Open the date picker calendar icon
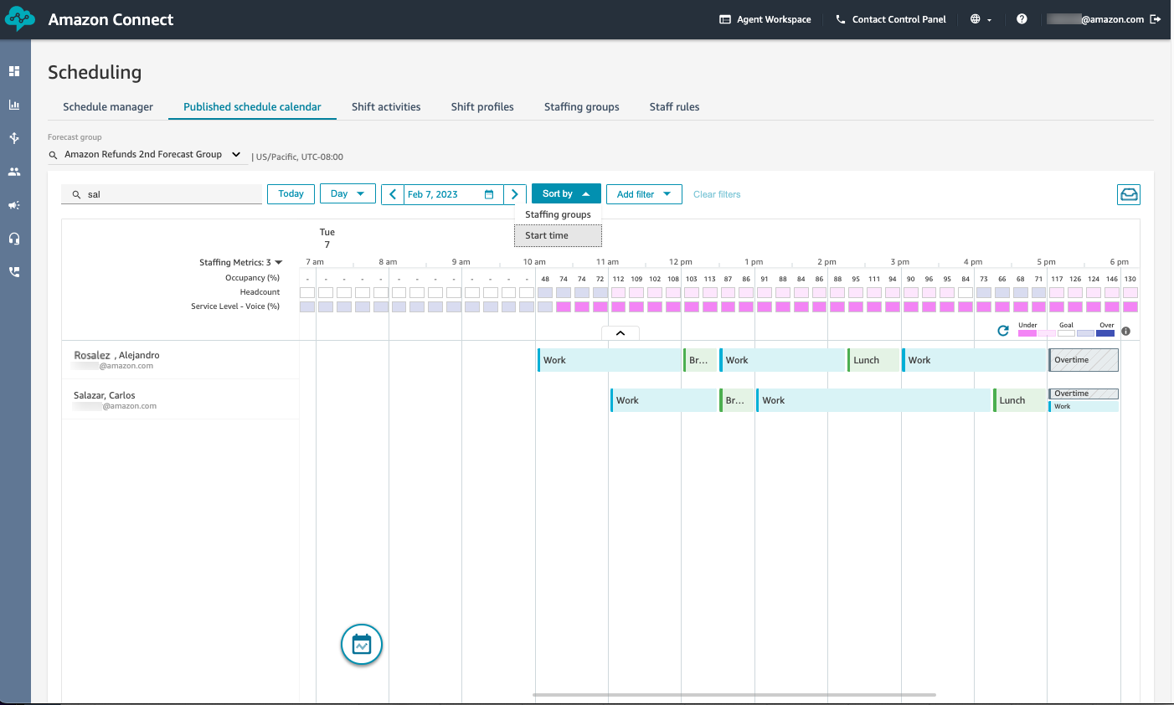The width and height of the screenshot is (1174, 705). coord(489,194)
